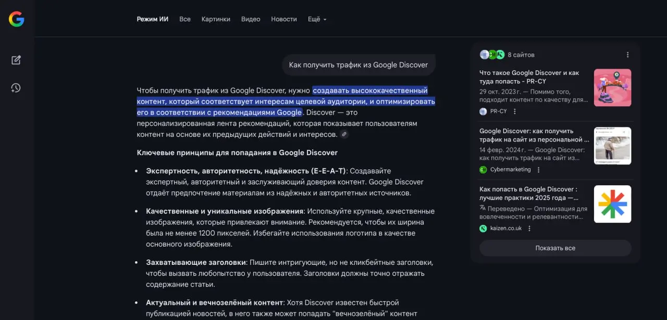Click the bold text 'Актуальный и вечнозелёный контент'
The height and width of the screenshot is (320, 667).
coord(215,302)
